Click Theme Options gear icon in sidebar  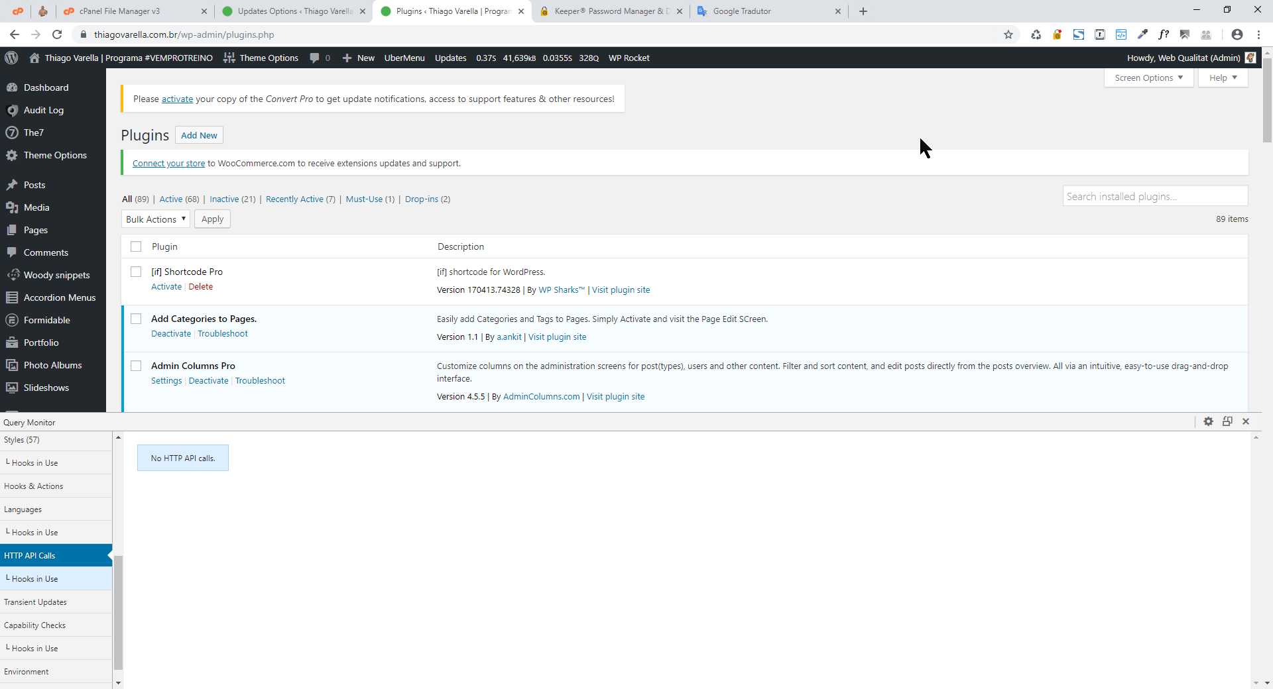click(x=12, y=155)
